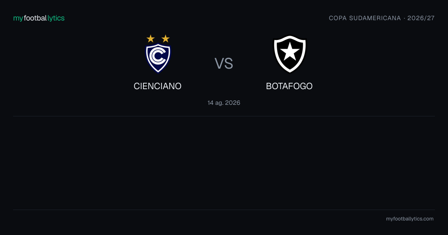Click the Botafogo shield crest
Image resolution: width=448 pixels, height=235 pixels.
(x=290, y=54)
